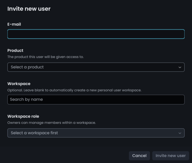Focus the E-mail input field
The image size is (192, 163).
[96, 34]
